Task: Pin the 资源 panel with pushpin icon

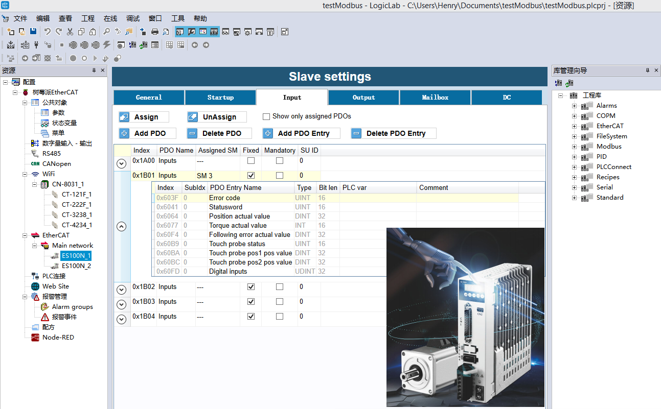Action: [94, 70]
